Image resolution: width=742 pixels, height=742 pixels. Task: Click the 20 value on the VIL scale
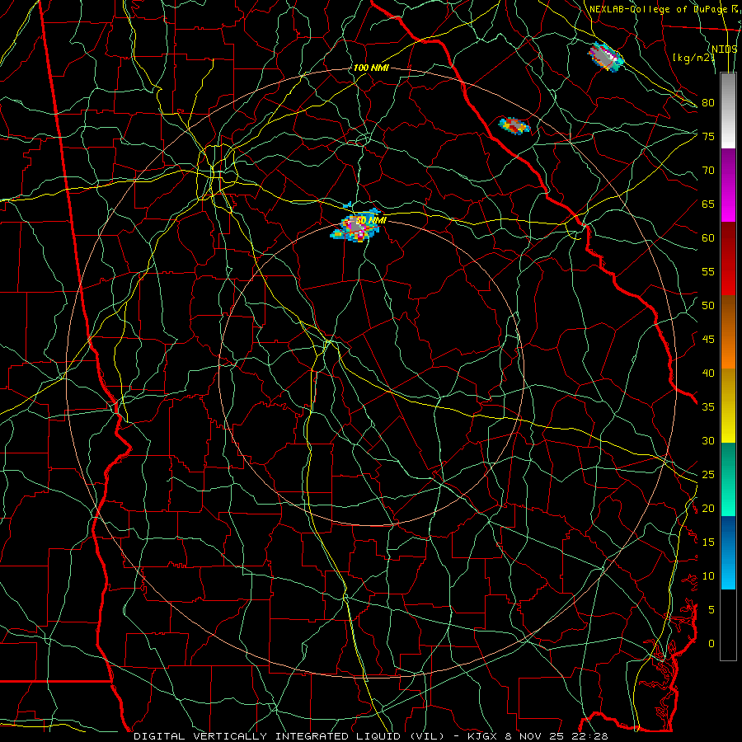pyautogui.click(x=708, y=508)
